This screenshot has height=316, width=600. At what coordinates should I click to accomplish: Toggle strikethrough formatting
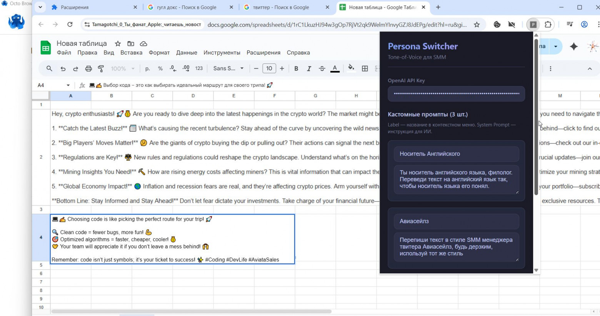[x=322, y=68]
